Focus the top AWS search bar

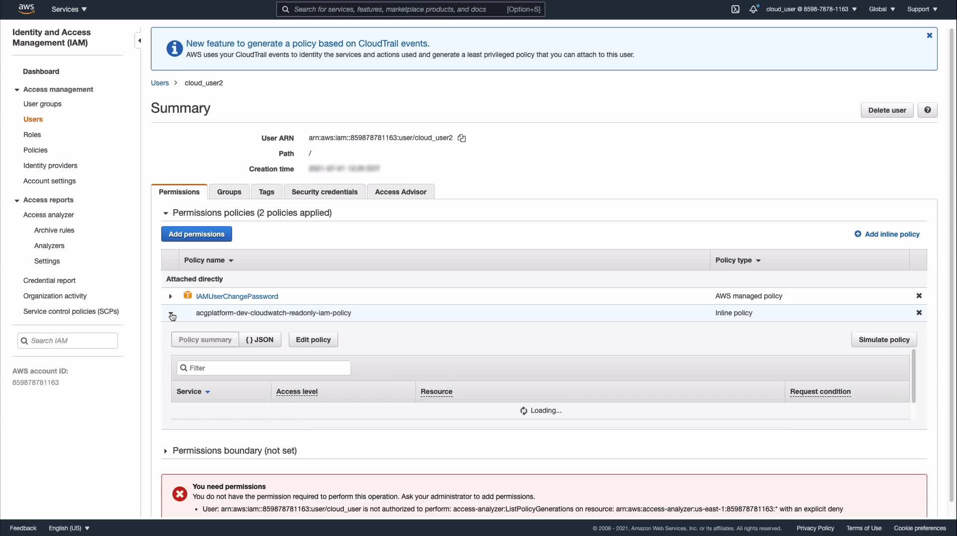pyautogui.click(x=411, y=9)
